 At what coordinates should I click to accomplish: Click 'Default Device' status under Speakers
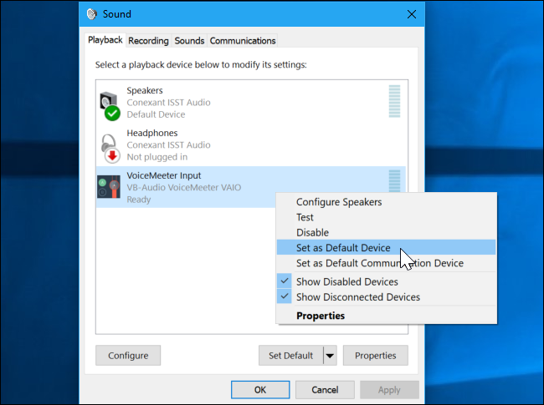[156, 114]
